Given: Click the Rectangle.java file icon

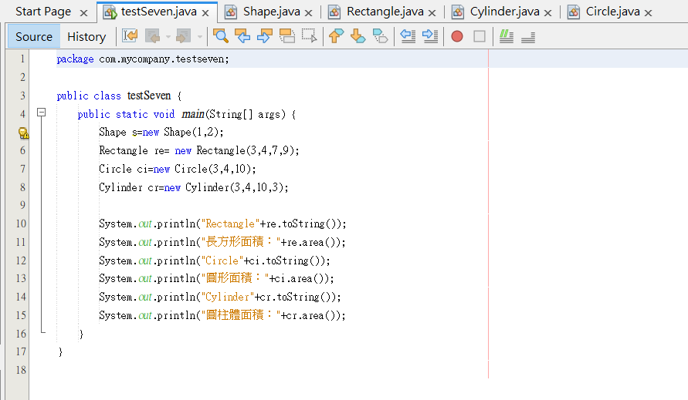Looking at the screenshot, I should click(334, 12).
